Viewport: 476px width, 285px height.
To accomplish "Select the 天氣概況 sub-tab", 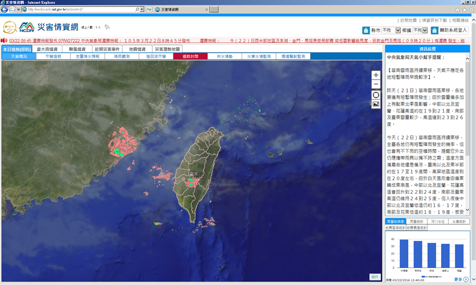I will [19, 57].
